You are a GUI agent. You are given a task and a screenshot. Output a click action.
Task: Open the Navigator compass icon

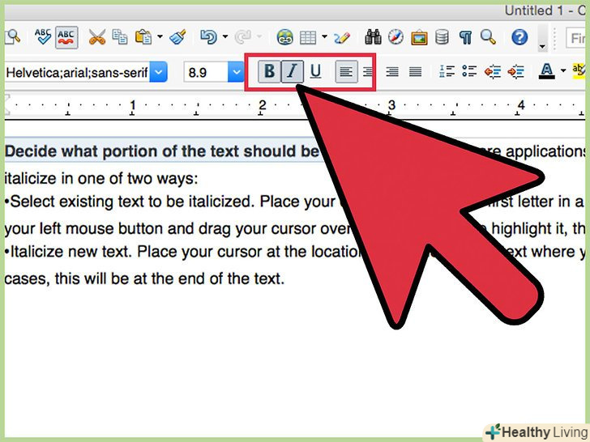[x=395, y=37]
